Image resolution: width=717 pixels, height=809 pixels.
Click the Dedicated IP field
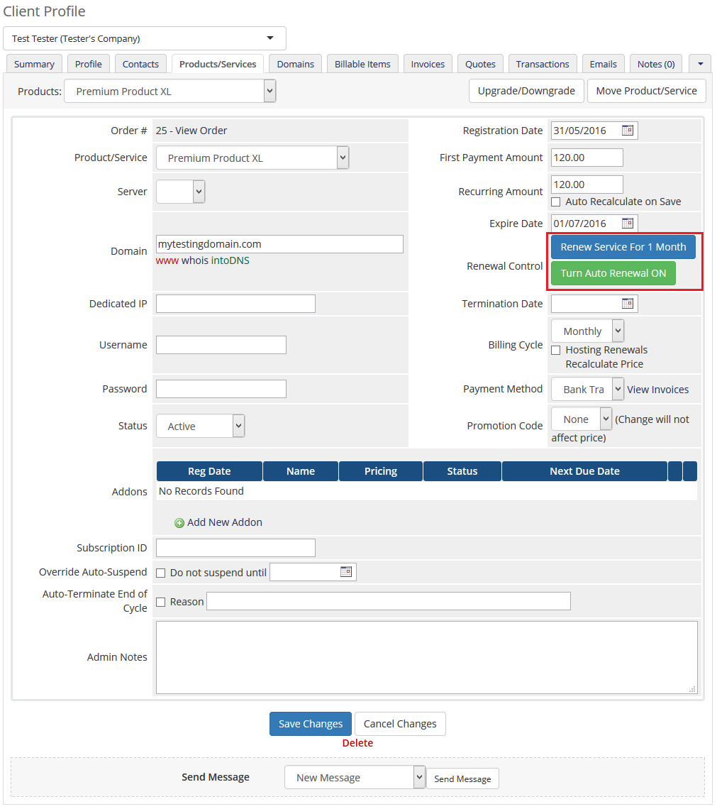(x=235, y=304)
